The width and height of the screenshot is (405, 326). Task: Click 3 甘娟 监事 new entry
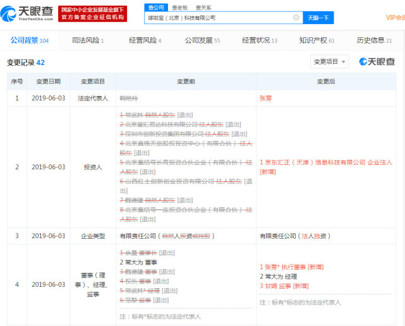(x=284, y=286)
